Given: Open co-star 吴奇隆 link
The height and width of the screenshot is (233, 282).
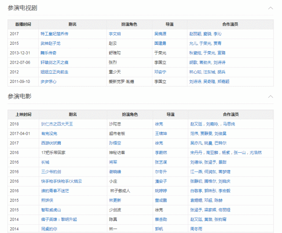Looking at the screenshot, I should point(209,82).
